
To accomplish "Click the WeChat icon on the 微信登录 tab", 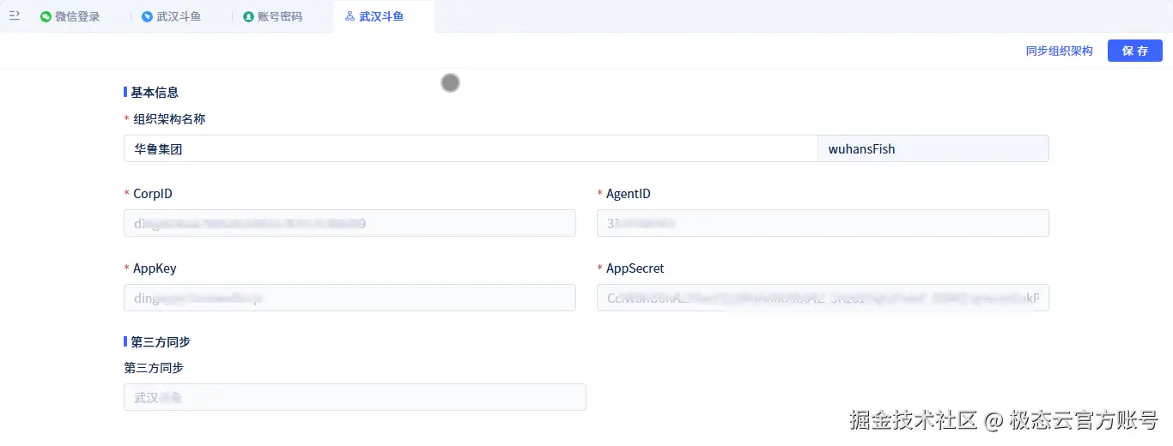I will tap(46, 16).
